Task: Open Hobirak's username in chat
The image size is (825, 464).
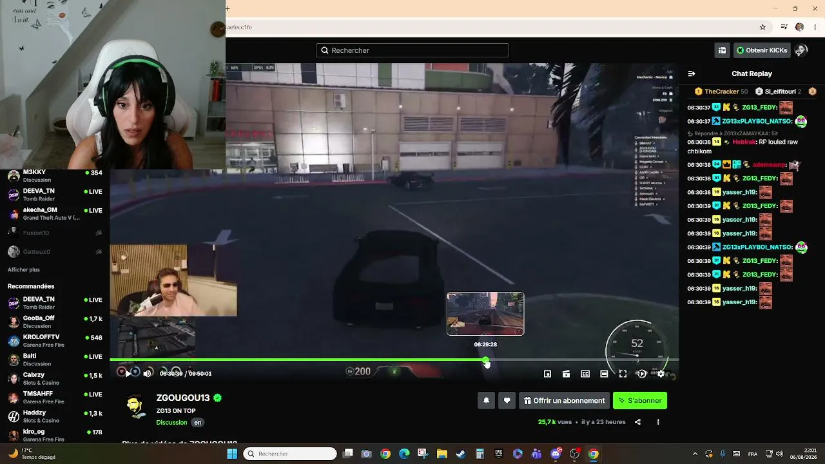Action: (744, 142)
